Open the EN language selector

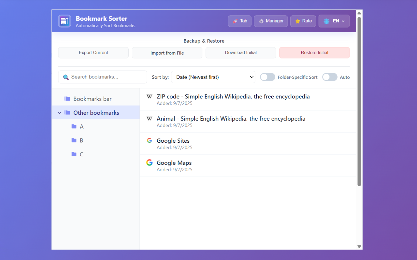click(334, 21)
